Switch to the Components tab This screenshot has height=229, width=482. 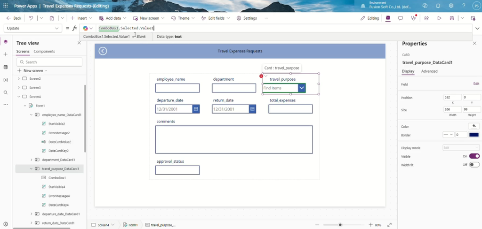[44, 51]
